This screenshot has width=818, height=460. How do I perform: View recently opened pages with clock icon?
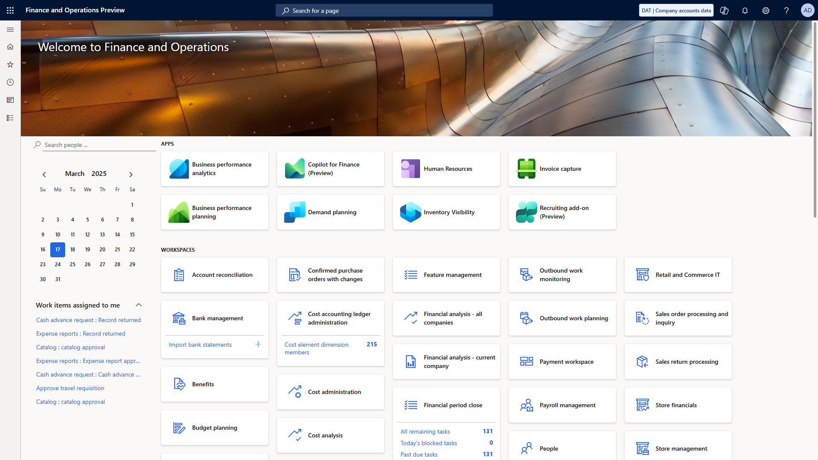(10, 82)
